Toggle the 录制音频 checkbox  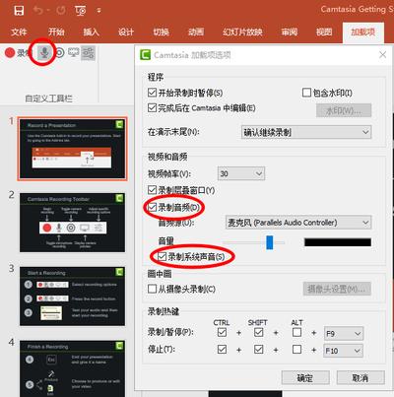click(x=152, y=207)
